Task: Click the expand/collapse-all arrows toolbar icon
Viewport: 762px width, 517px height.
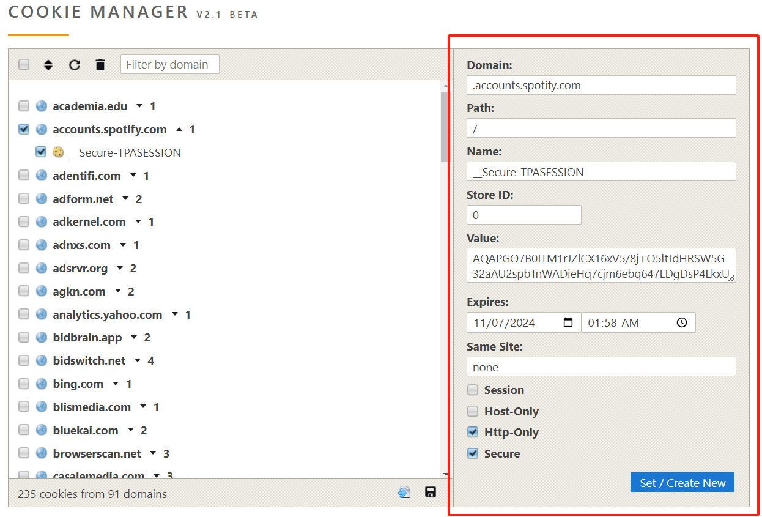Action: click(x=48, y=64)
